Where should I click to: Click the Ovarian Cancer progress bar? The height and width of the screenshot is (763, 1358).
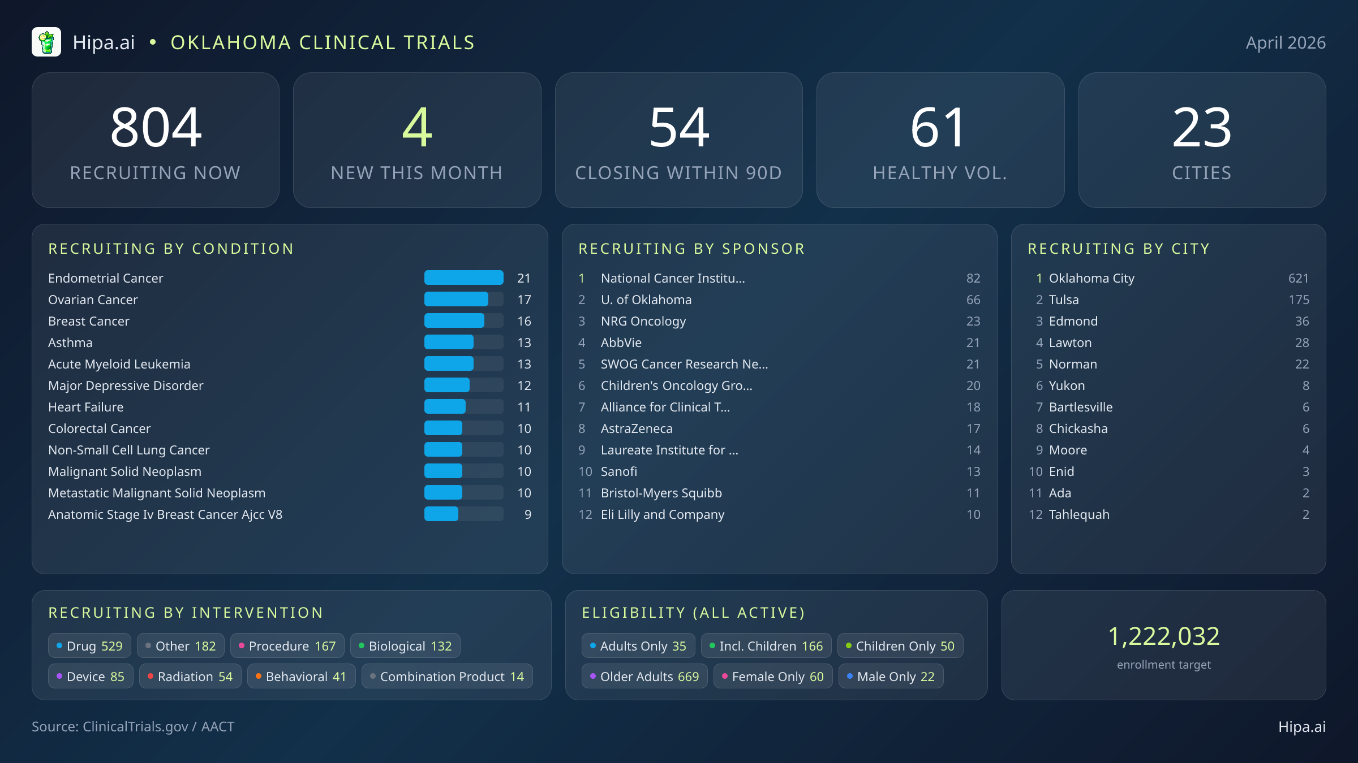464,300
